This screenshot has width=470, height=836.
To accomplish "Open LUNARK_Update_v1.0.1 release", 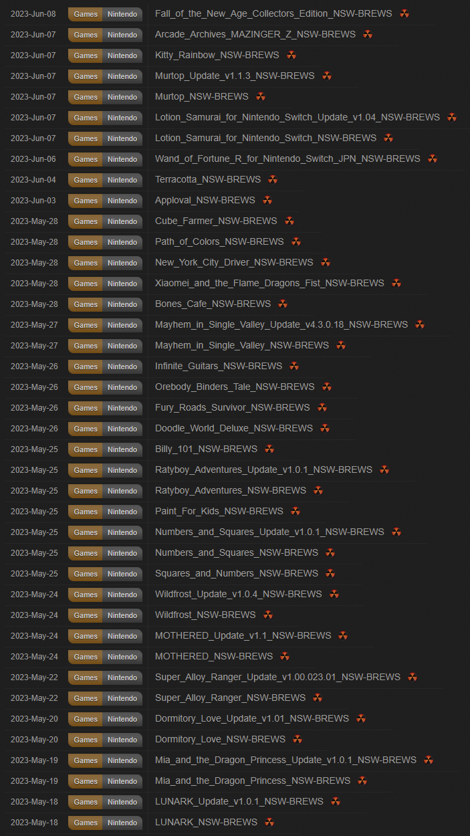I will (x=239, y=801).
